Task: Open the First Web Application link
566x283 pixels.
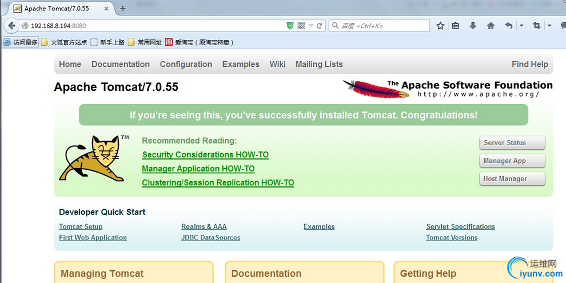Action: tap(93, 237)
